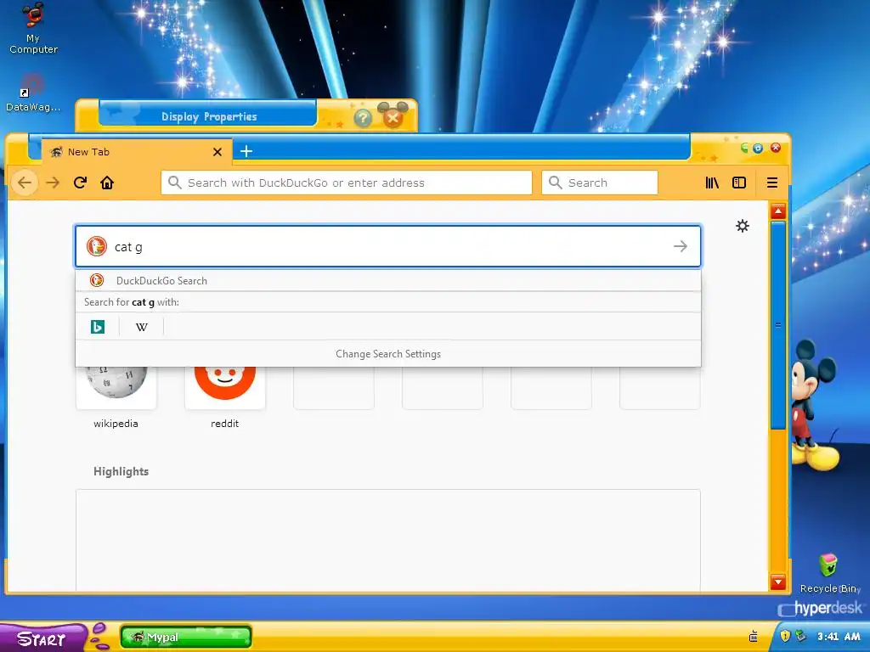Minimize the Mypal browser window
This screenshot has width=870, height=652.
(x=744, y=148)
